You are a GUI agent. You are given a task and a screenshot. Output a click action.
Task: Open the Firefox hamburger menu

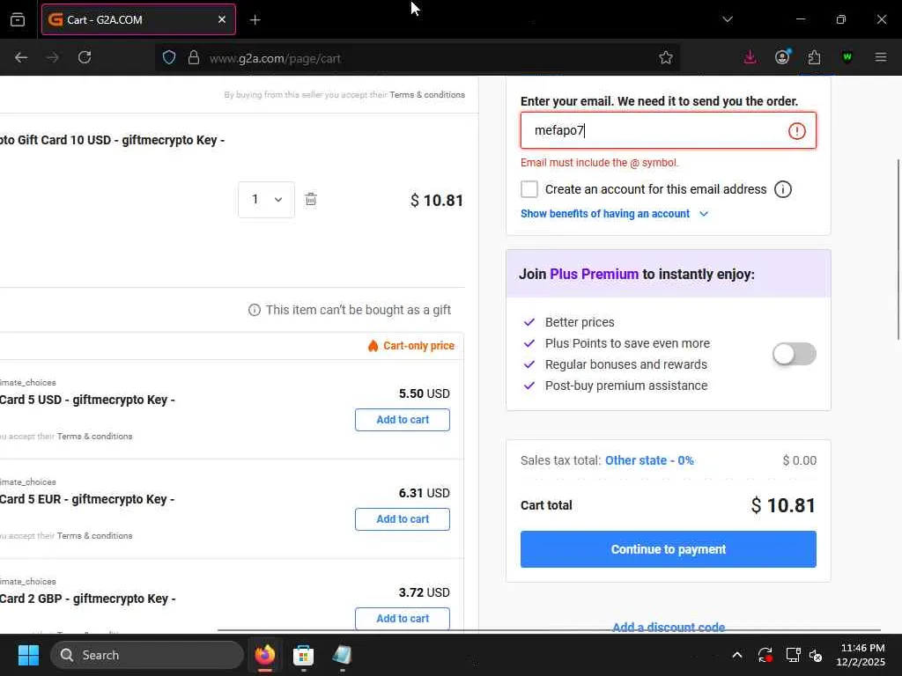pos(881,57)
